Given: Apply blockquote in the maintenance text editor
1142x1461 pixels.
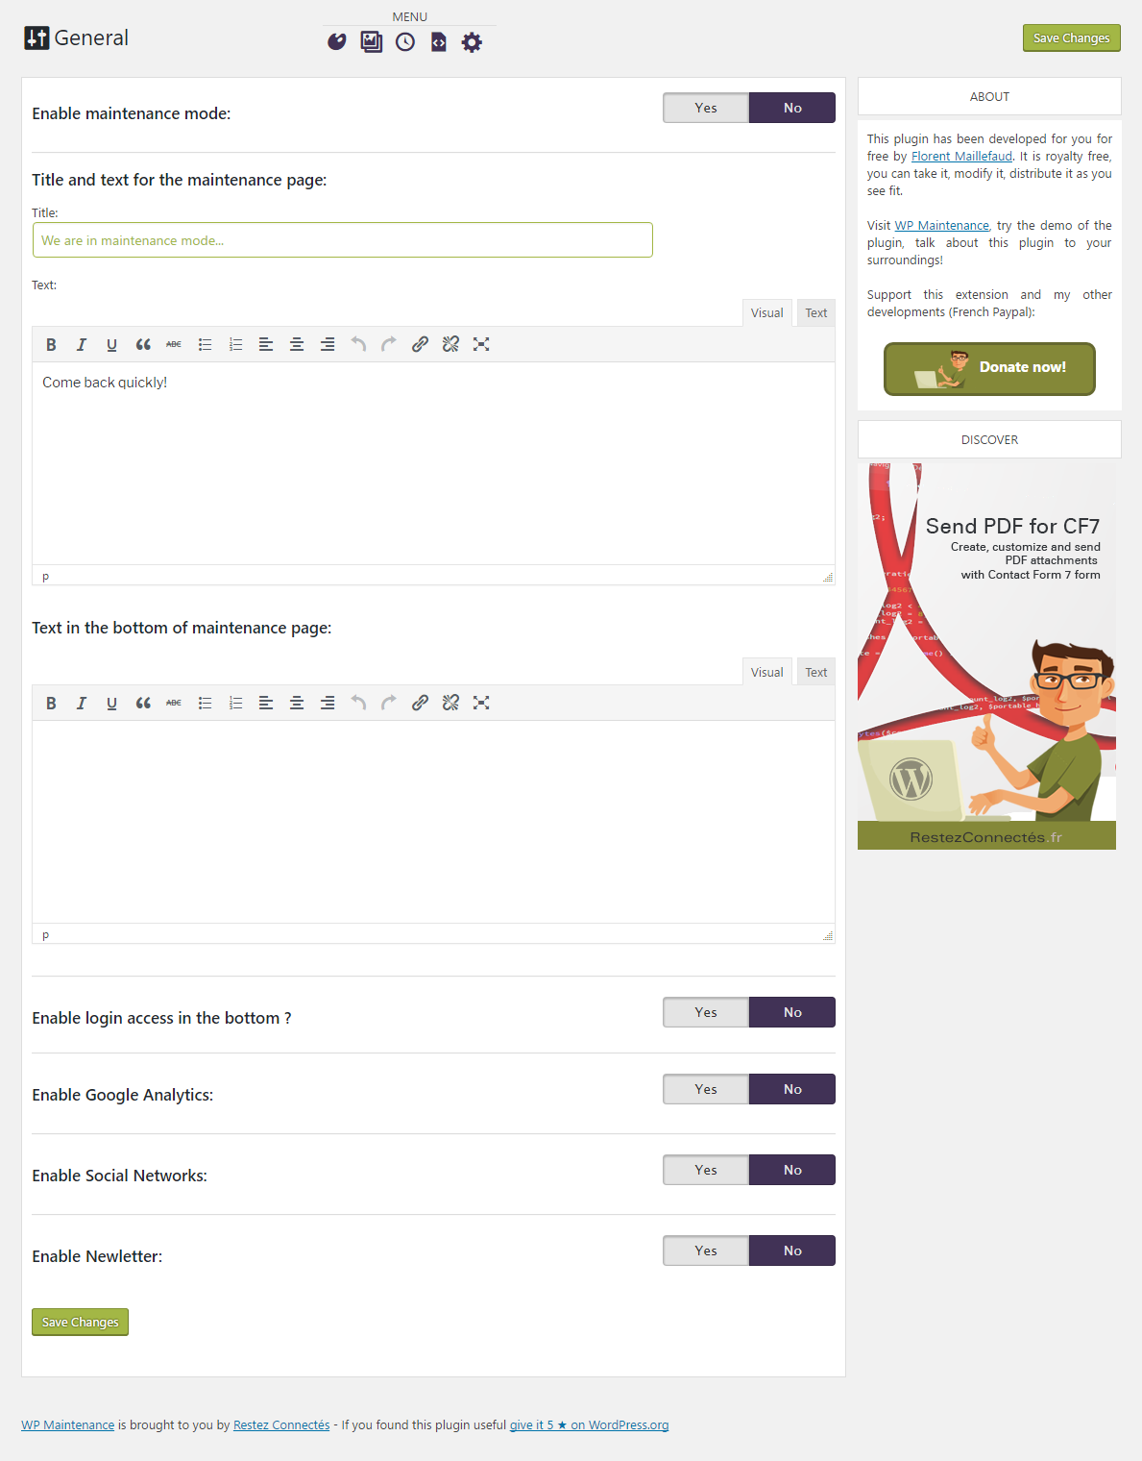Looking at the screenshot, I should 143,344.
